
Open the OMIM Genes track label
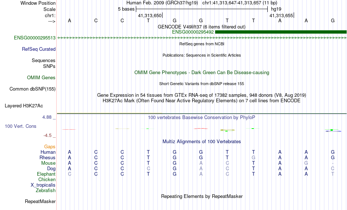(41, 78)
